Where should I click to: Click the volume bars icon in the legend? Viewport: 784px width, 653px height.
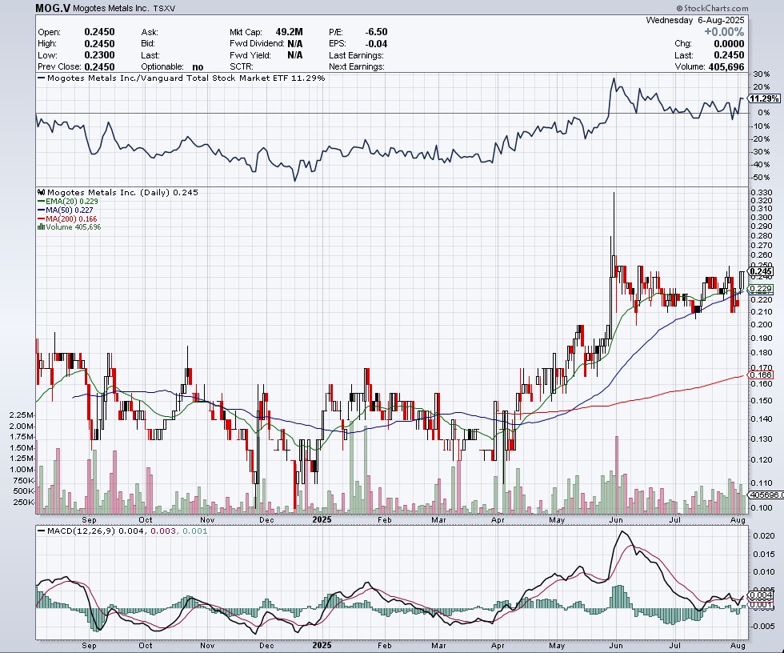tap(42, 227)
